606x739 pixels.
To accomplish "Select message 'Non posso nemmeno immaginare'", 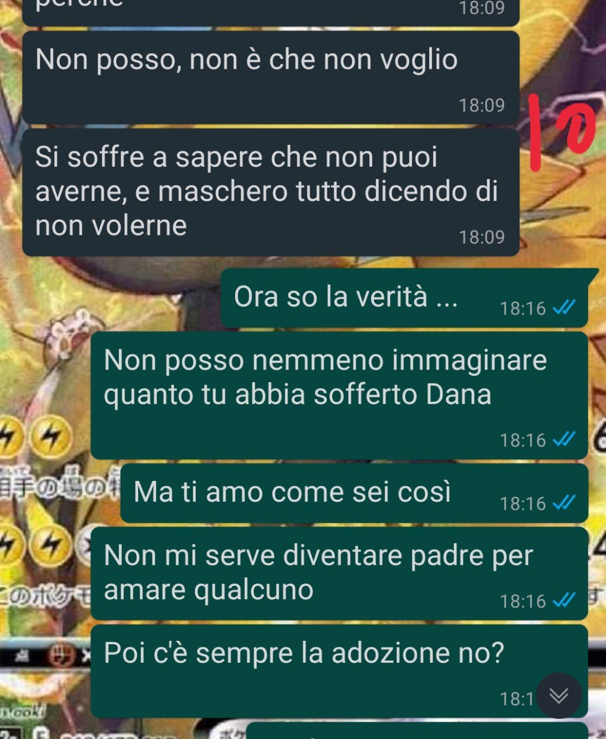I will click(x=339, y=395).
